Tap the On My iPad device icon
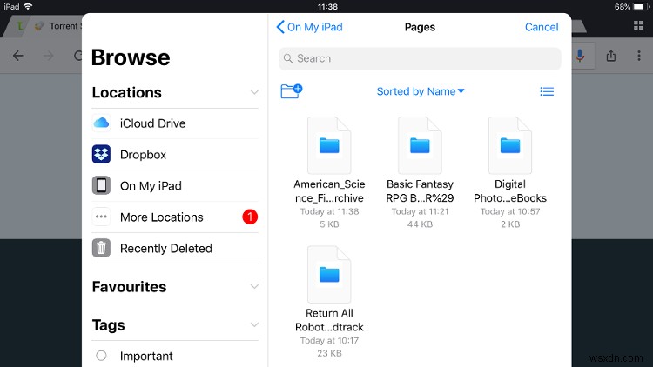This screenshot has width=653, height=367. [101, 185]
